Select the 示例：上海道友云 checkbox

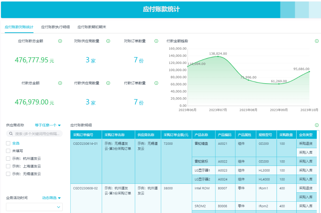point(8,166)
